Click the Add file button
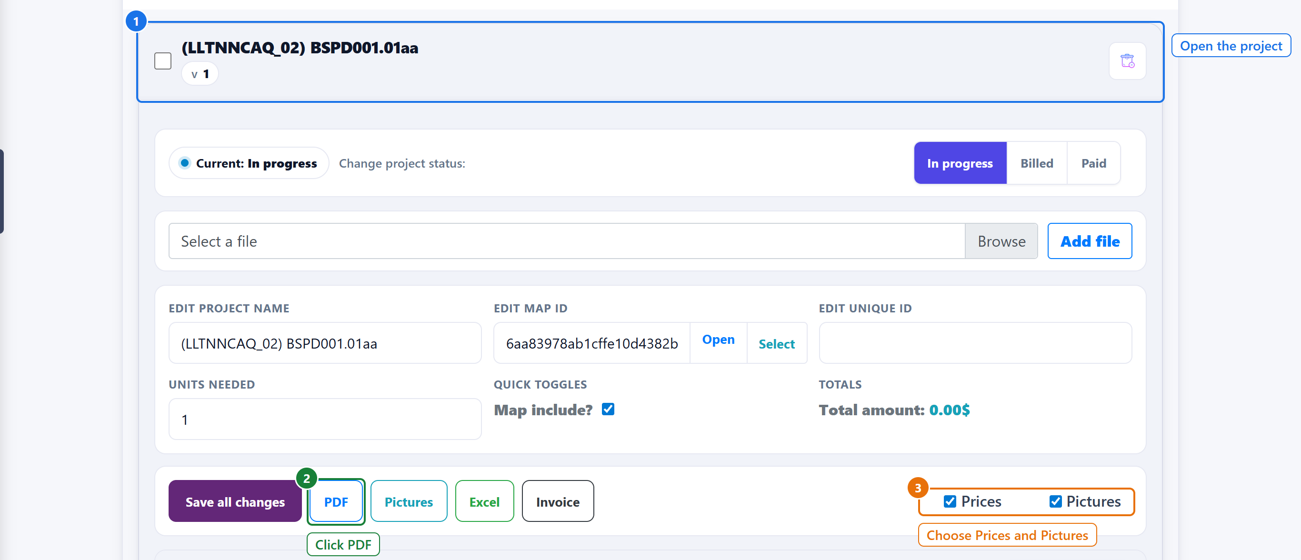The width and height of the screenshot is (1301, 560). pos(1090,241)
